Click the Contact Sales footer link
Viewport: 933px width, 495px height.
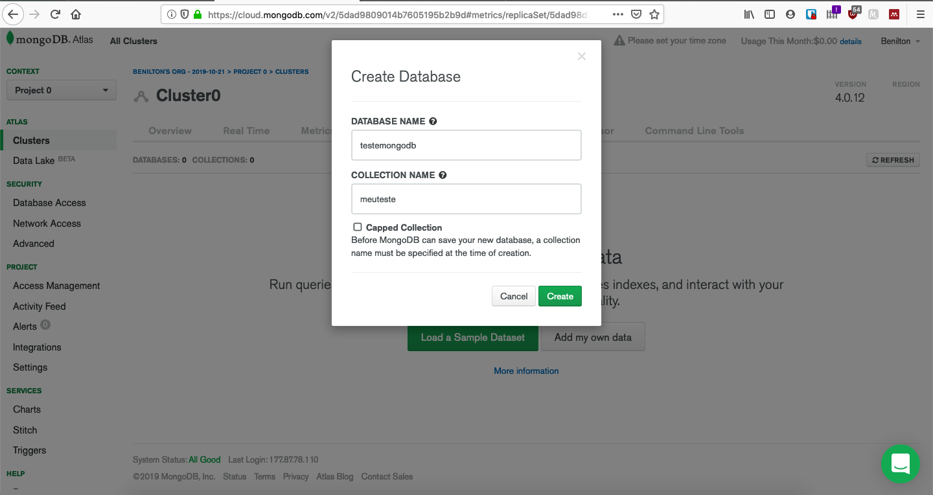387,476
